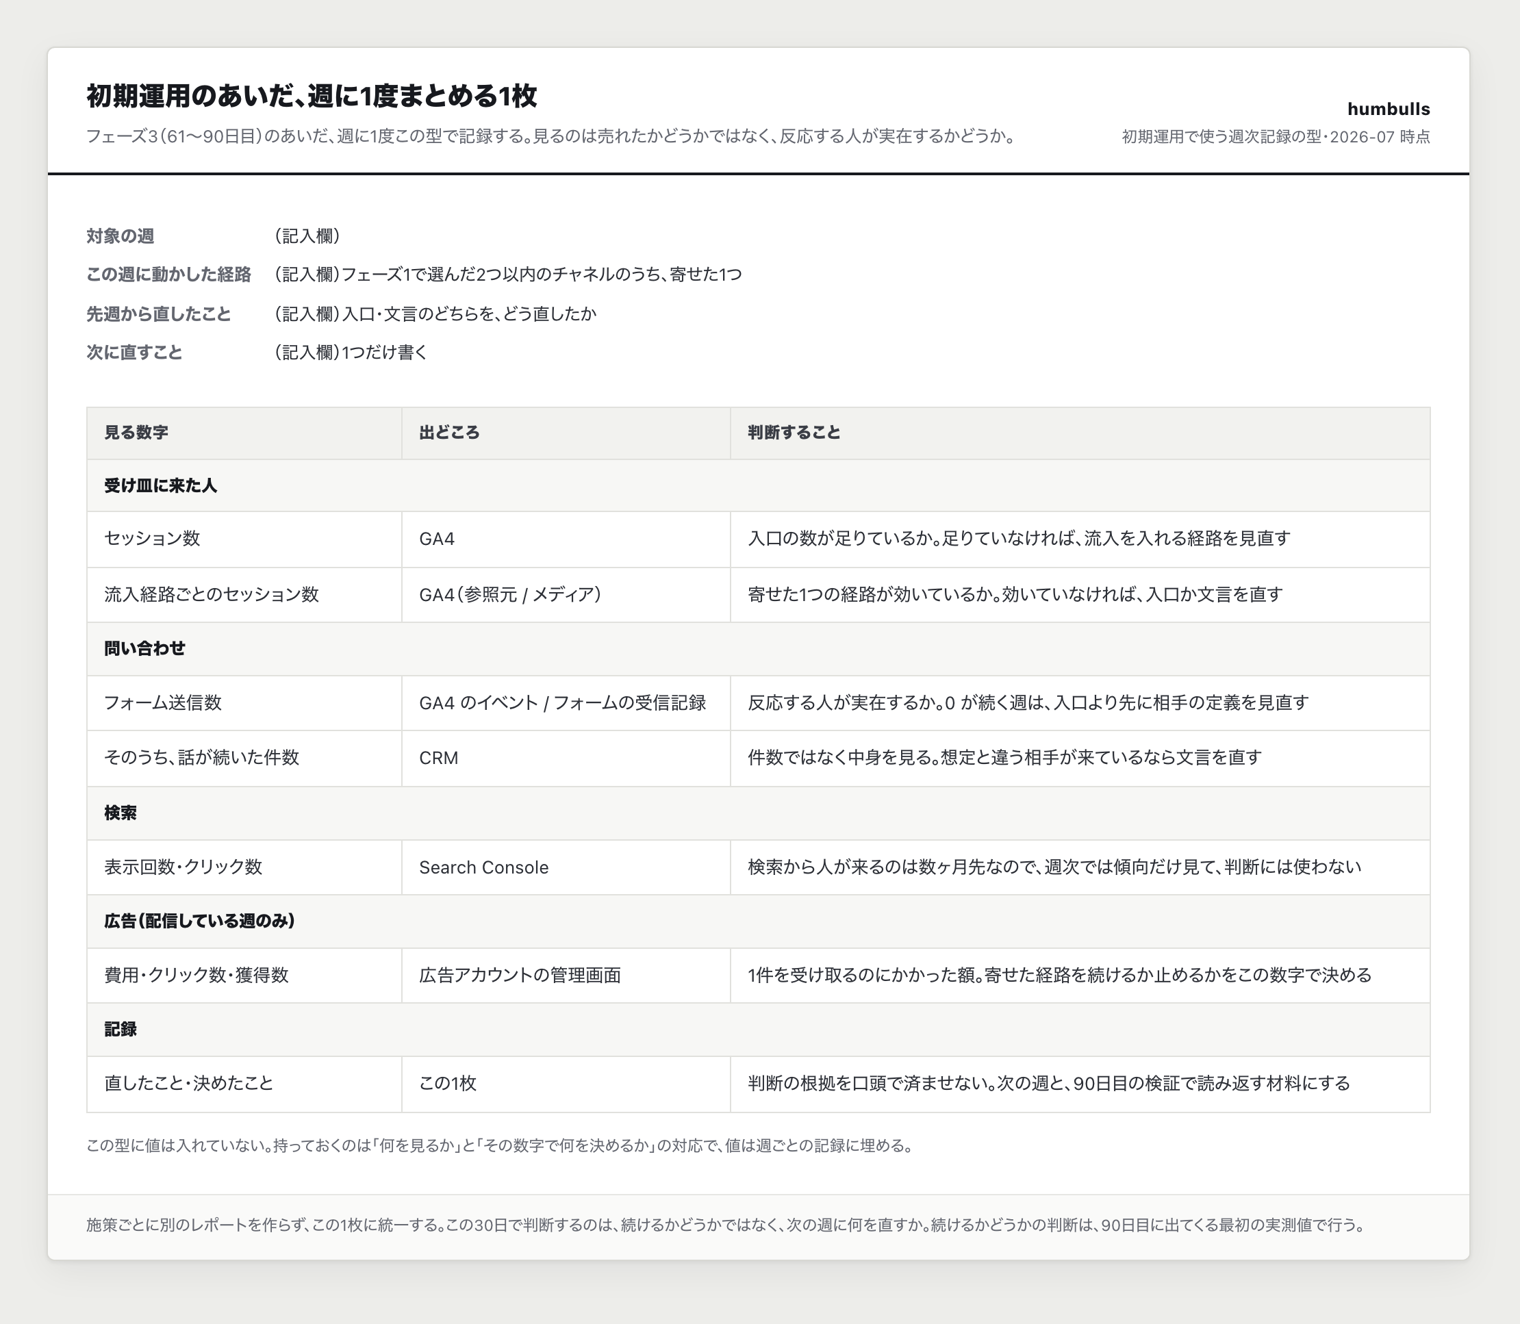
Task: Click the 広告アカウントの管理画面 cell
Action: pyautogui.click(x=566, y=976)
